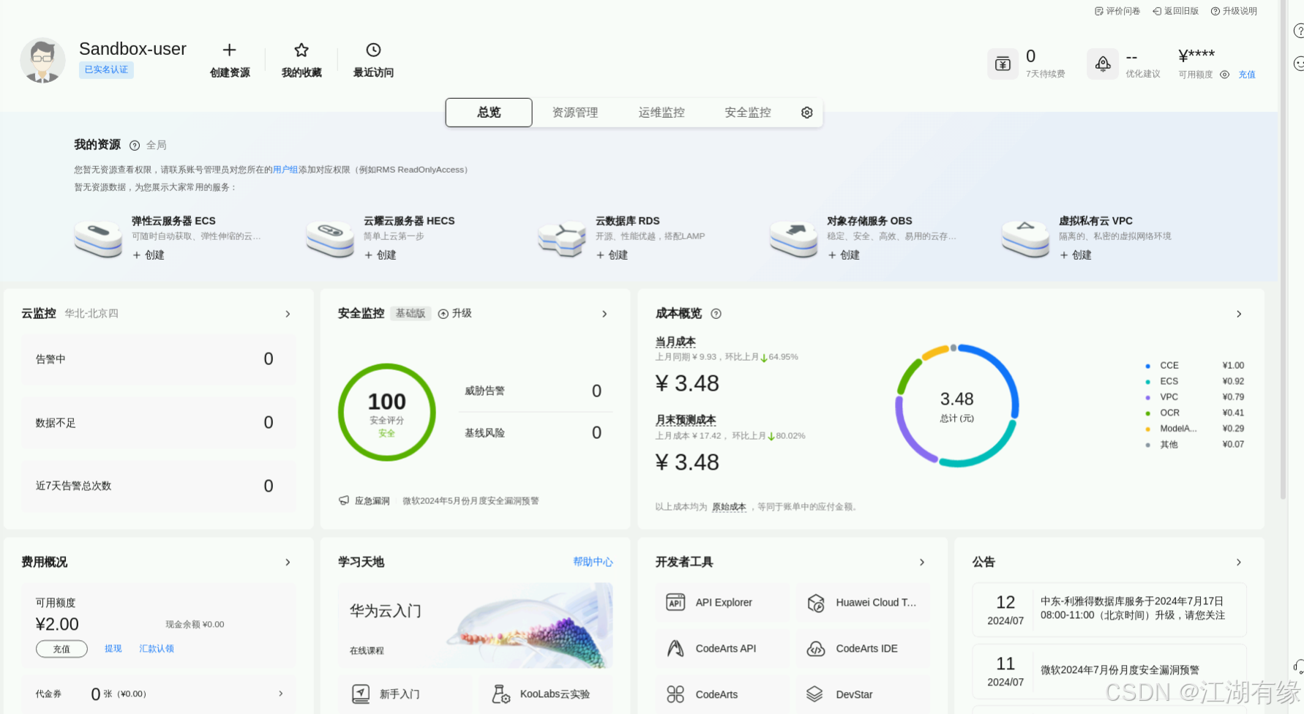Image resolution: width=1304 pixels, height=714 pixels.
Task: Open 华为云入门 course banner
Action: 475,625
